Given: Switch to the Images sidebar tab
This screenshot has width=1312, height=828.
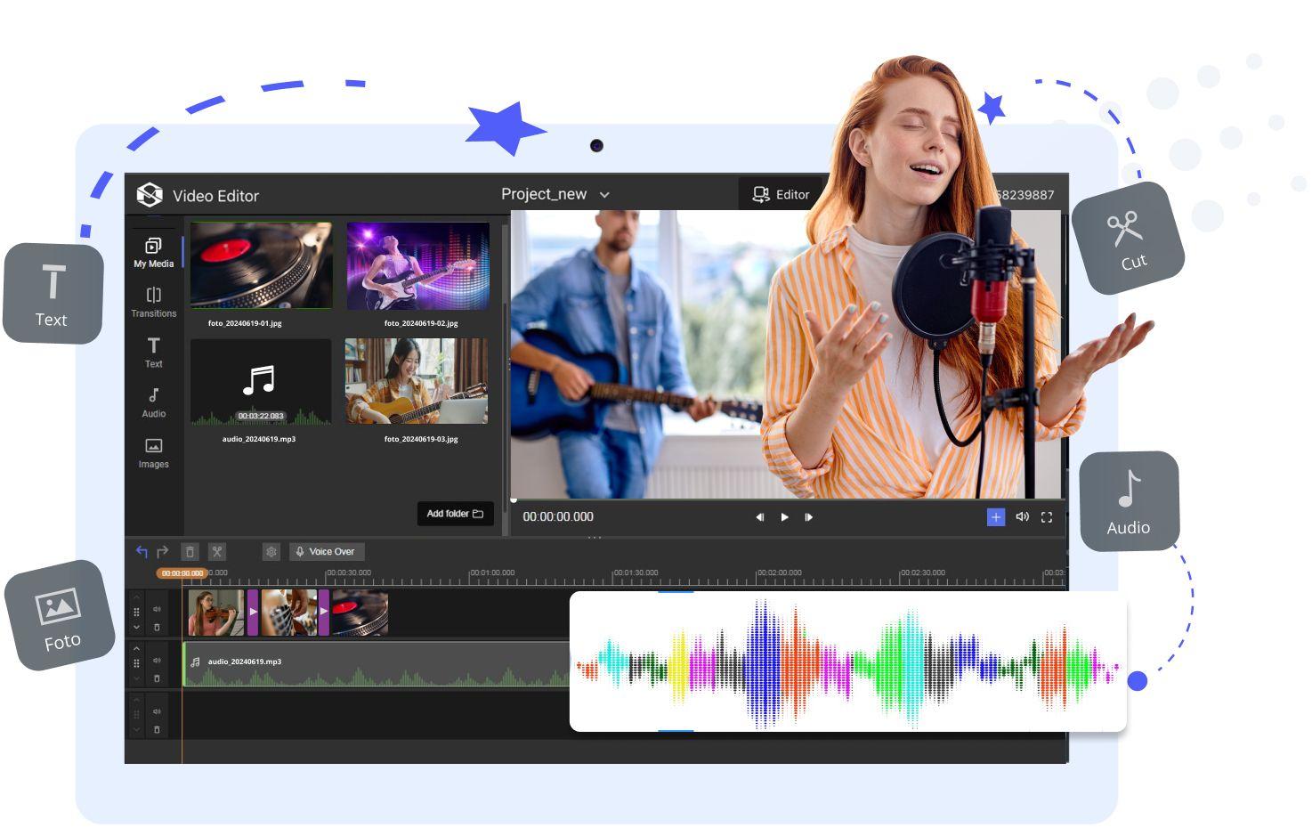Looking at the screenshot, I should coord(154,451).
